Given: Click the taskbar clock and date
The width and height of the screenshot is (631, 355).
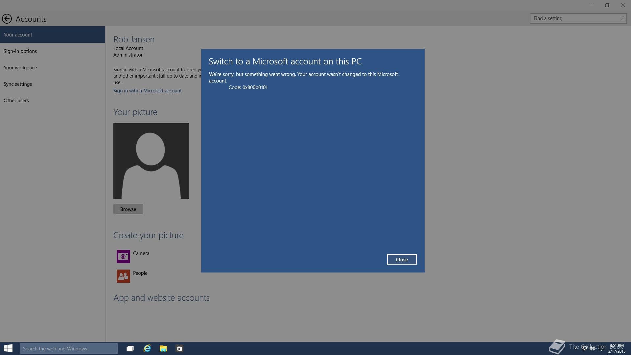Looking at the screenshot, I should 617,348.
